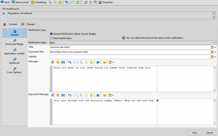Click Expanded Message emoji icon

click(105, 95)
